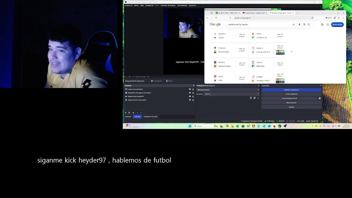Reload the browser page
This screenshot has height=198, width=352.
[x=216, y=18]
